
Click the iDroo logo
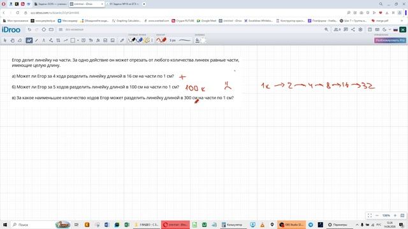pyautogui.click(x=11, y=30)
